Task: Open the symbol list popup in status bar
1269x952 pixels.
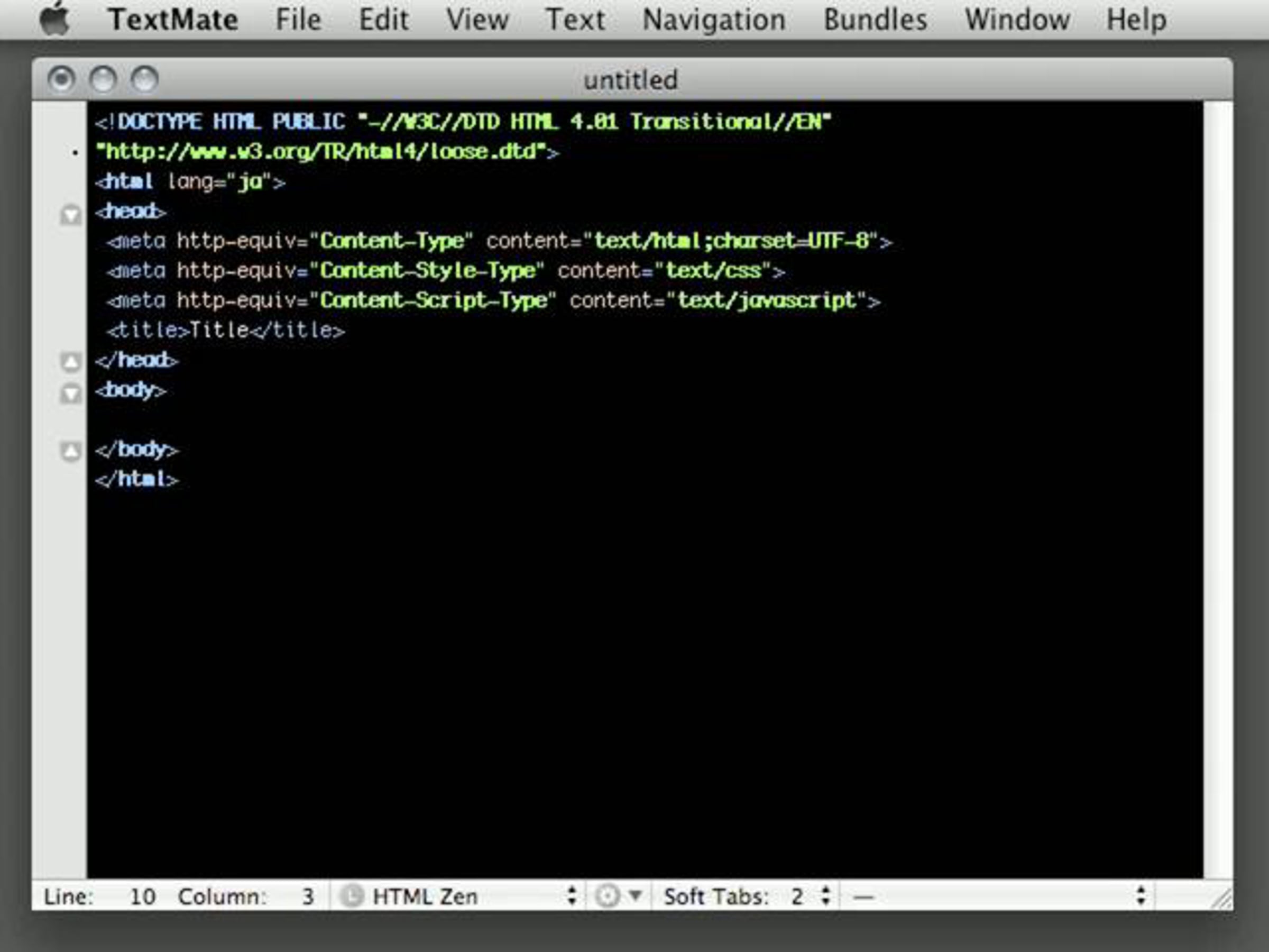Action: (997, 896)
